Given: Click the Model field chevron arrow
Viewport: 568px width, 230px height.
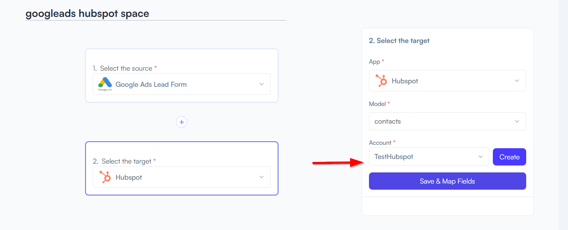Looking at the screenshot, I should coord(517,121).
